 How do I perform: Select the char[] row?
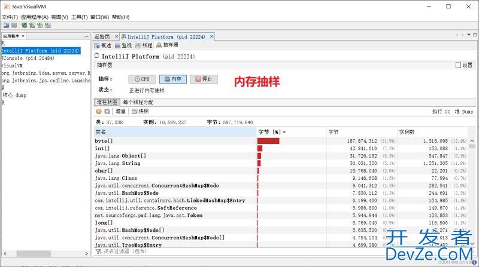pos(280,171)
